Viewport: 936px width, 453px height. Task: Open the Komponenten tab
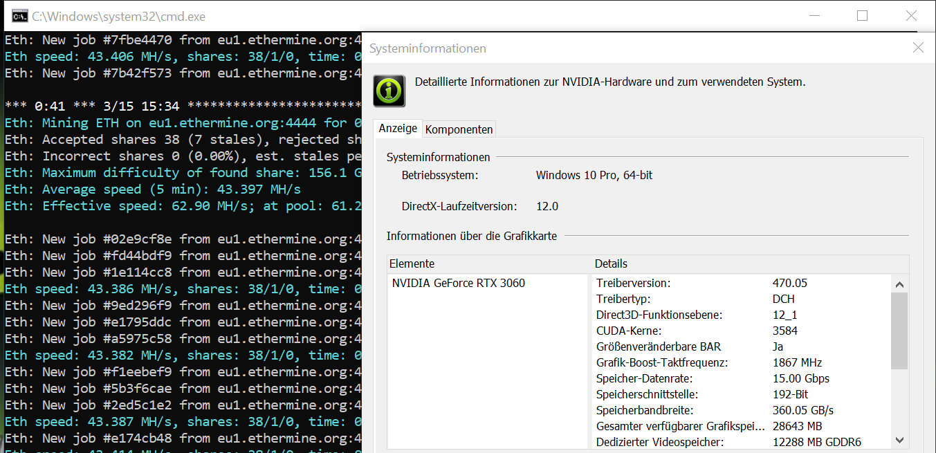(x=459, y=129)
